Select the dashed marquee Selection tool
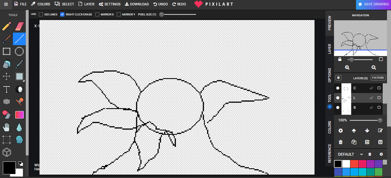Viewport: 391px width, 178px height. [x=6, y=140]
